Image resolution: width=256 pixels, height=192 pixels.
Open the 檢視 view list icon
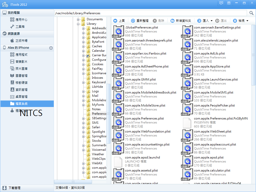pos(235,21)
